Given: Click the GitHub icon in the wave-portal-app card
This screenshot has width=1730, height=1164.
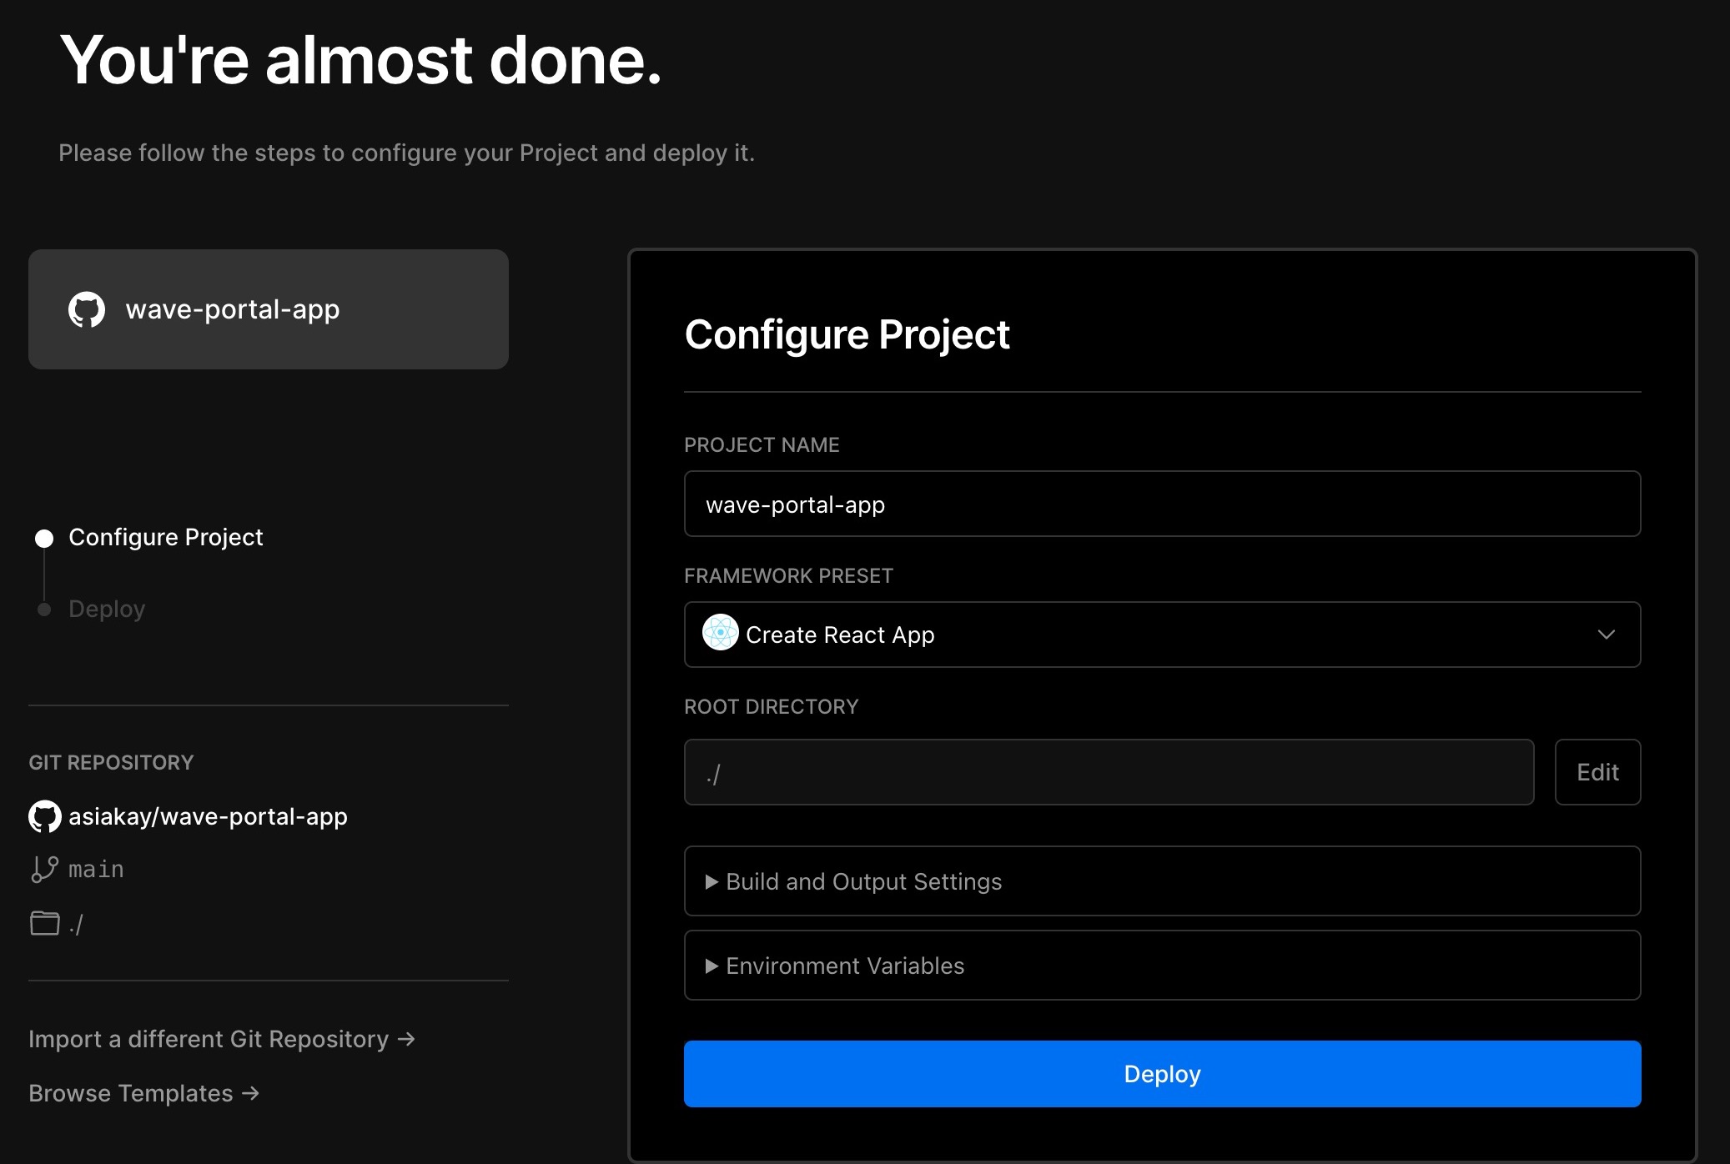Looking at the screenshot, I should pos(87,309).
